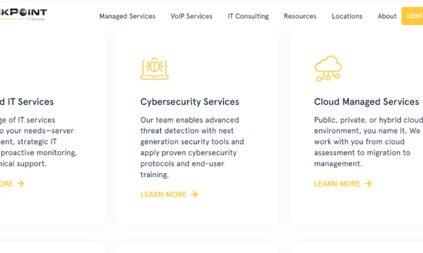423x253 pixels.
Task: Open the VoIP Services menu
Action: coord(191,16)
